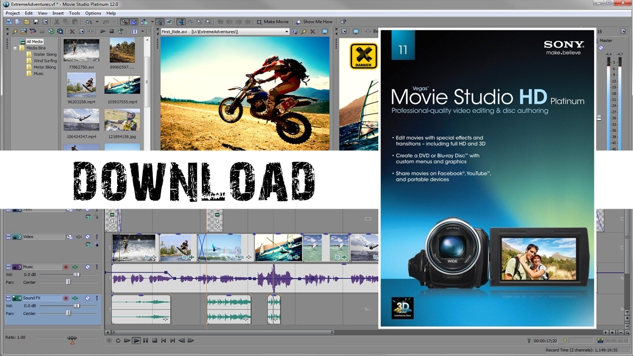Click the Cut scissors icon
Viewport: 633px width, 356px height.
point(57,22)
